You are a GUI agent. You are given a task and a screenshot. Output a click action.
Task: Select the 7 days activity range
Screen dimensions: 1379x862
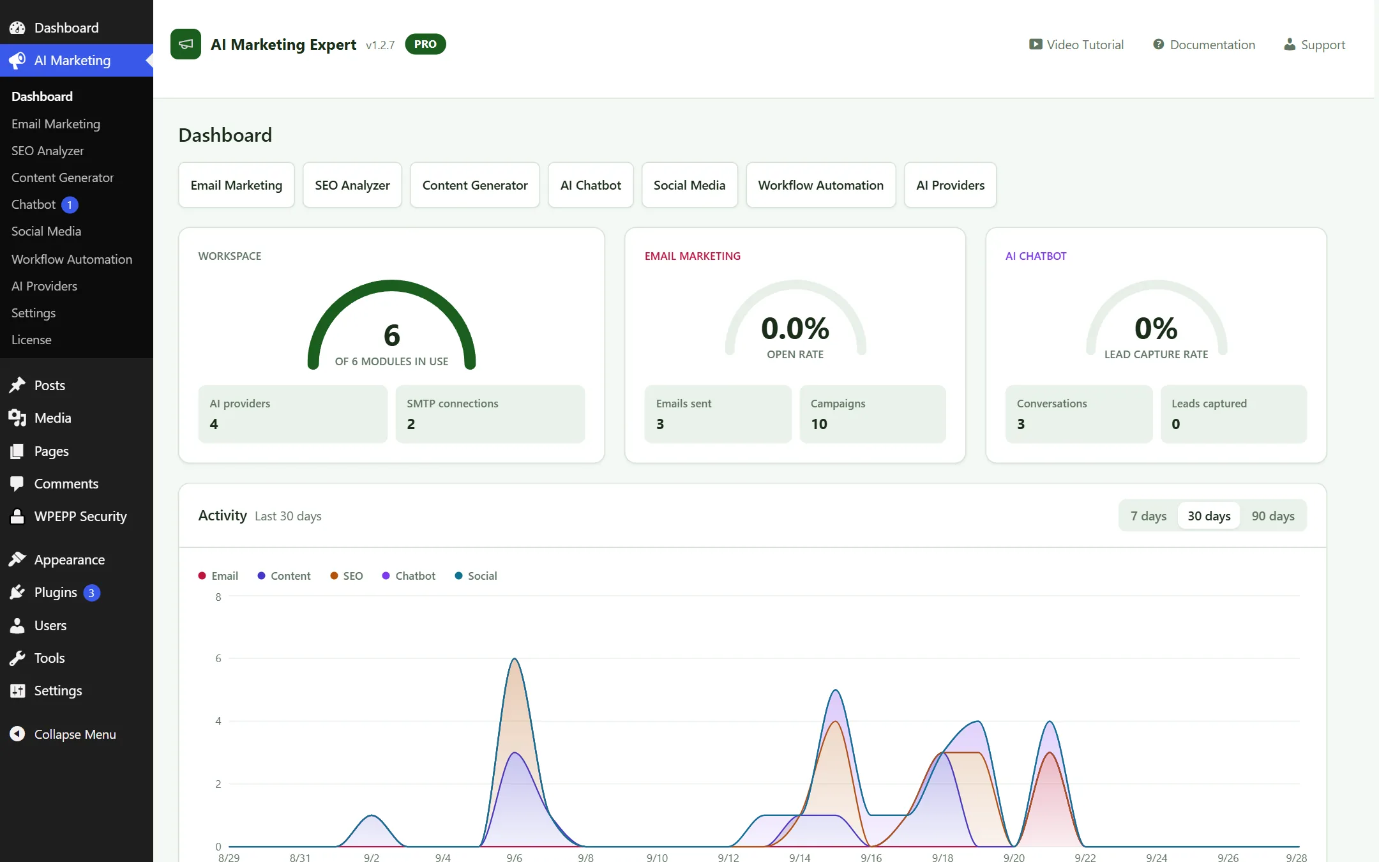click(x=1148, y=516)
